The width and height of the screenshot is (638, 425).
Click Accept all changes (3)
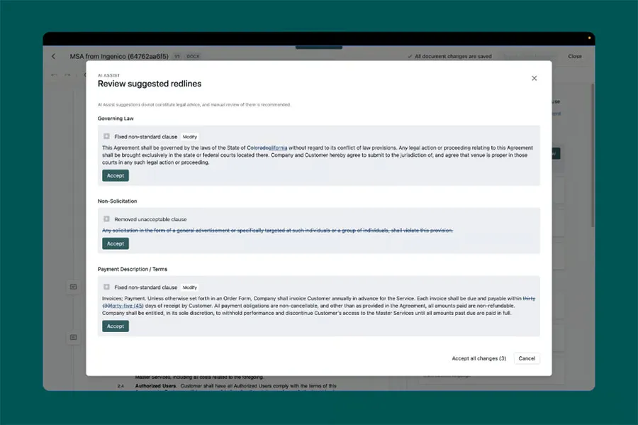click(479, 358)
